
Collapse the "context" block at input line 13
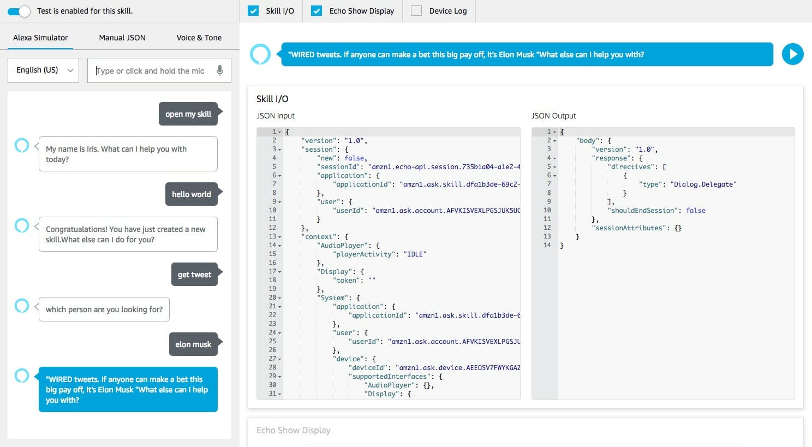[280, 237]
